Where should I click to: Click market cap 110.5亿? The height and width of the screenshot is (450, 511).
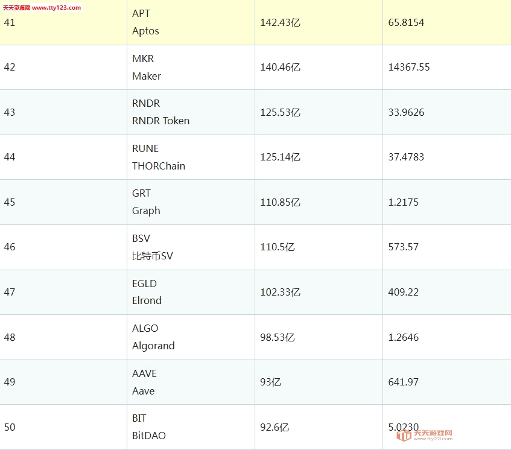(x=278, y=247)
